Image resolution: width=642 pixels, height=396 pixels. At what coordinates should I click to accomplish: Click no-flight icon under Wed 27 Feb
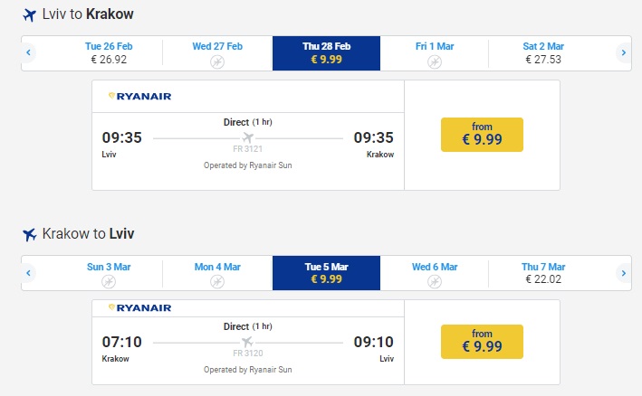(x=217, y=61)
